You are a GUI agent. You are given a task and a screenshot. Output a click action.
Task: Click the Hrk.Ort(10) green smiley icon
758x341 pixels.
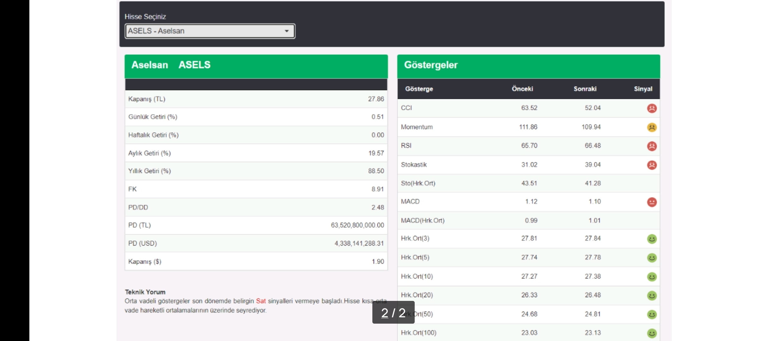(652, 277)
